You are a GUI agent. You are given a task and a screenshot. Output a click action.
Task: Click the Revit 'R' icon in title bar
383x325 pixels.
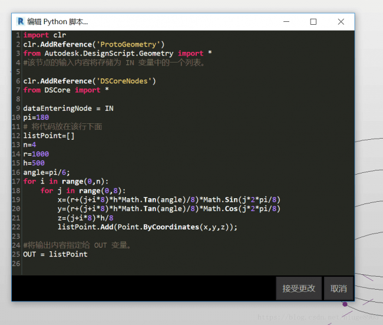click(21, 22)
